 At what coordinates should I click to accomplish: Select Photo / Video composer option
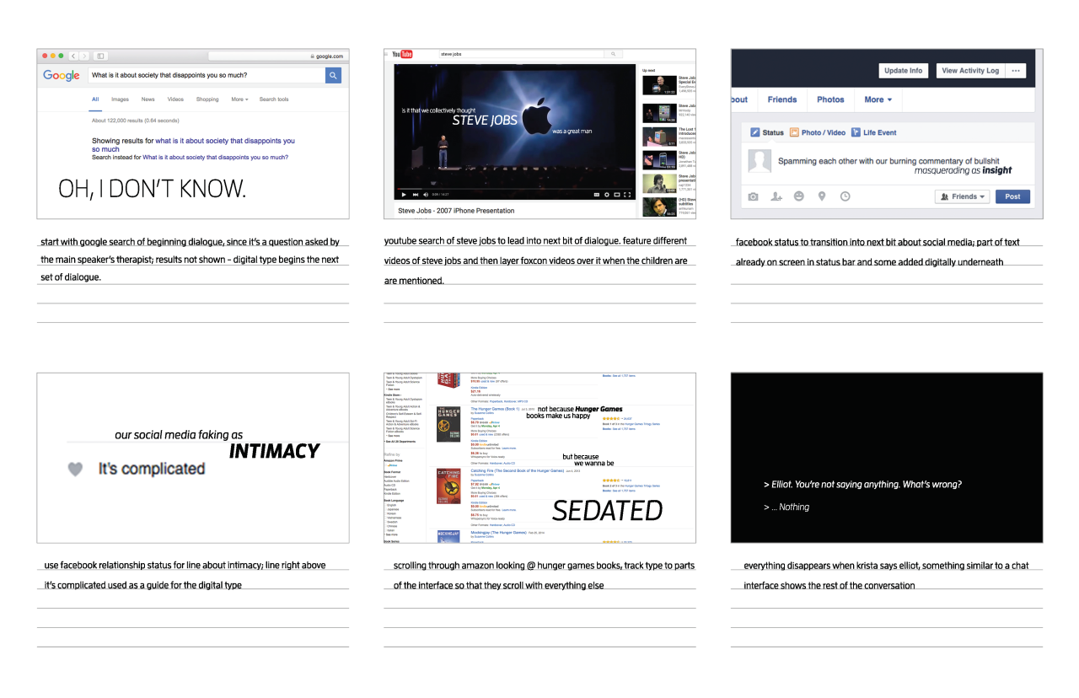click(x=818, y=132)
